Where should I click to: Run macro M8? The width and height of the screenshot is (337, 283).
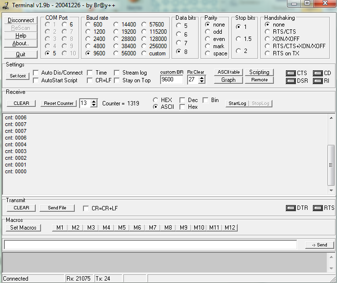[x=168, y=228]
